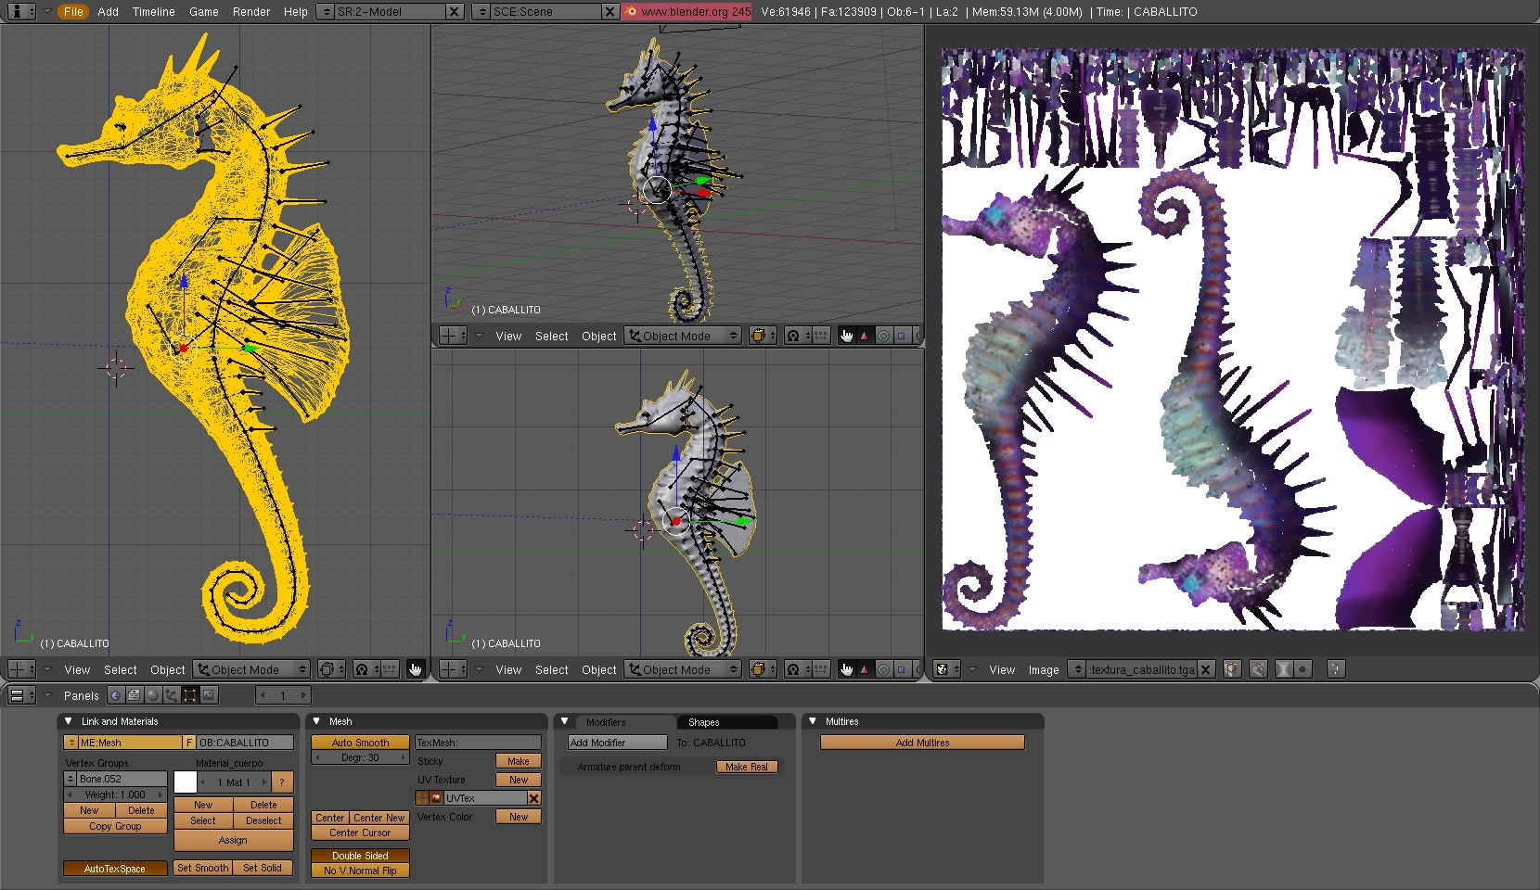Click the Add Multires button
Screen dimensions: 1540x890
pos(922,743)
